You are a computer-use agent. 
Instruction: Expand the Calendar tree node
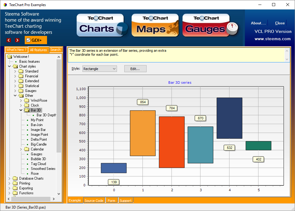coord(21,149)
